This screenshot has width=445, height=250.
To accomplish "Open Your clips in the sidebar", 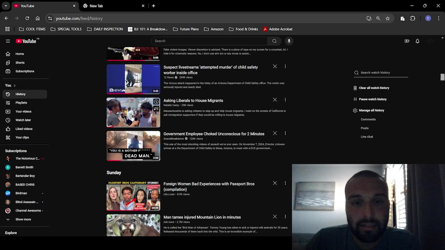I will (24, 137).
